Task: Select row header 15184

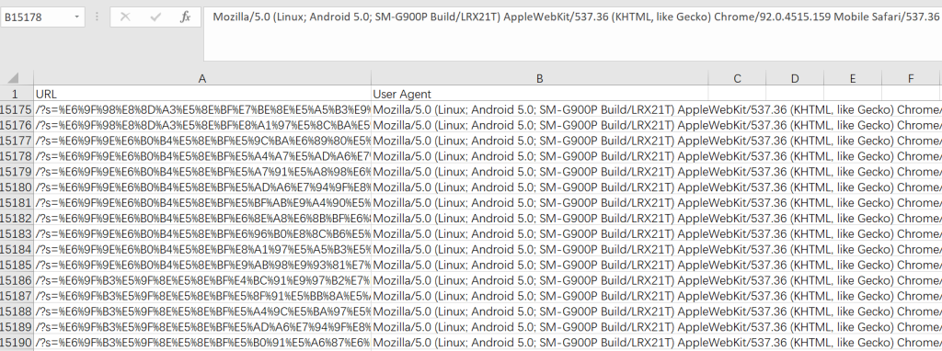Action: pos(17,250)
